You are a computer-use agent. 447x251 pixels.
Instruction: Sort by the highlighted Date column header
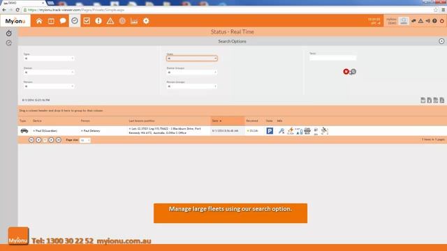click(x=228, y=121)
